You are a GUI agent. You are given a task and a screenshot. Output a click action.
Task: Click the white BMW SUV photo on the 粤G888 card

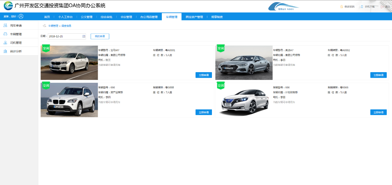(69, 100)
